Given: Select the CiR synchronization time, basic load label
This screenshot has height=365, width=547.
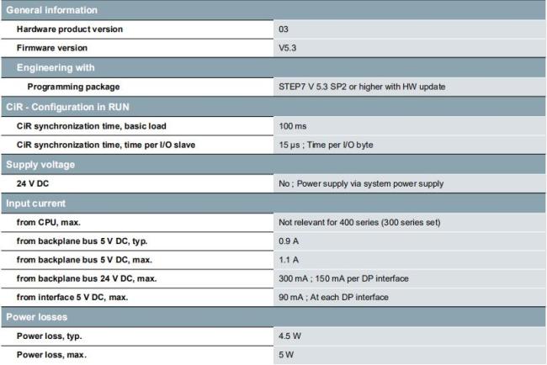Looking at the screenshot, I should [92, 125].
